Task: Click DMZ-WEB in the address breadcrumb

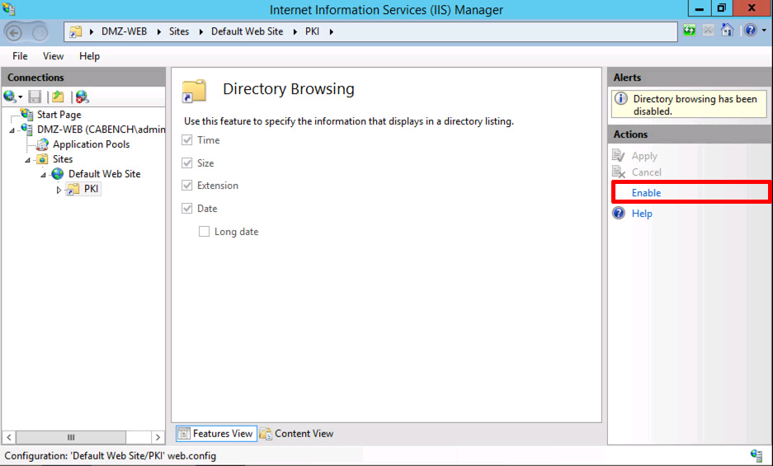Action: pyautogui.click(x=125, y=31)
